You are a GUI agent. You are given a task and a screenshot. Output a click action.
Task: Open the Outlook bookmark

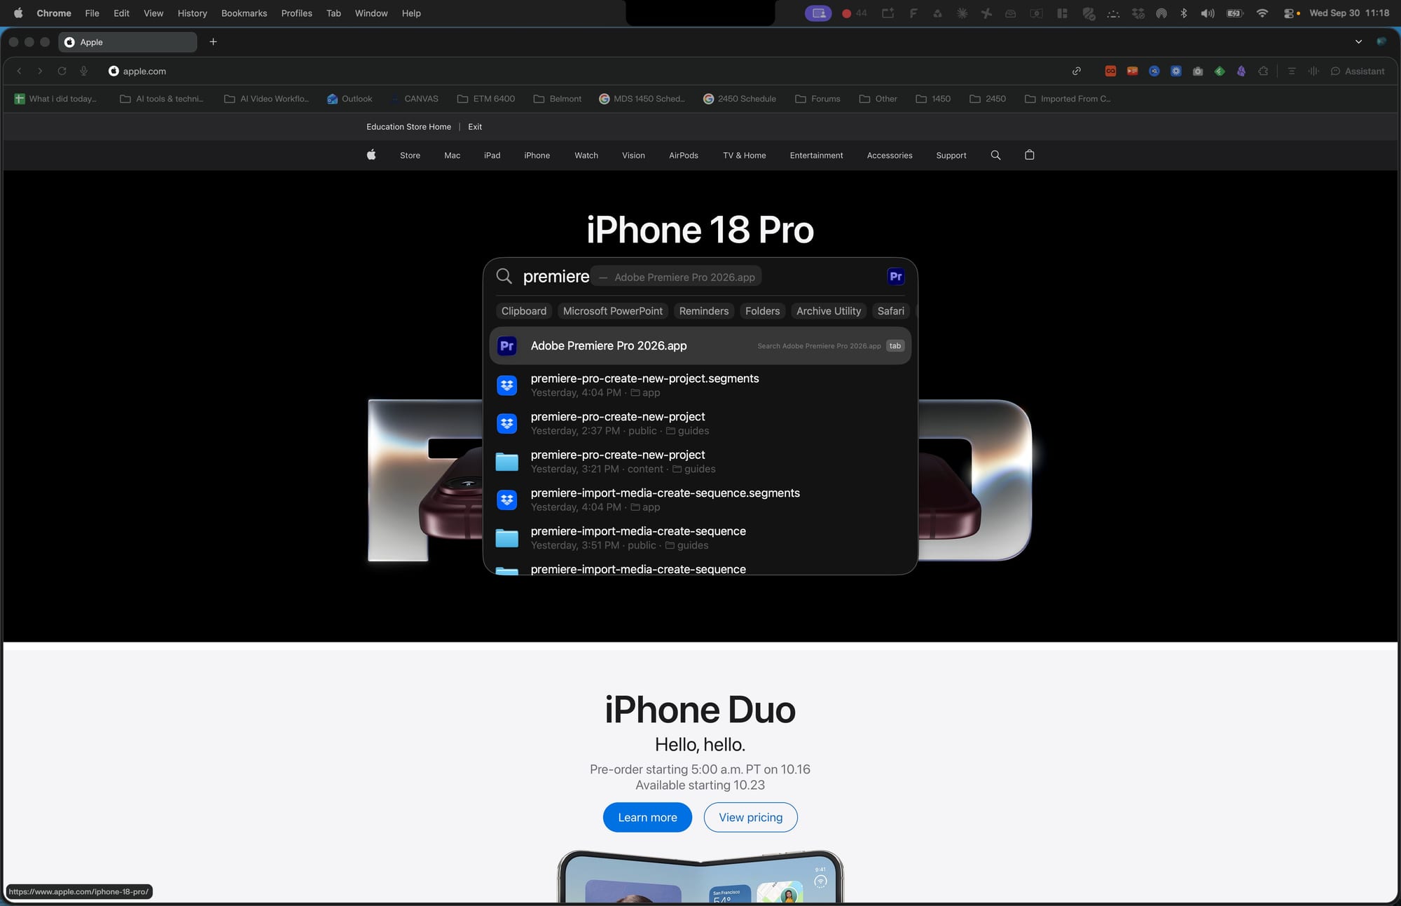point(349,99)
